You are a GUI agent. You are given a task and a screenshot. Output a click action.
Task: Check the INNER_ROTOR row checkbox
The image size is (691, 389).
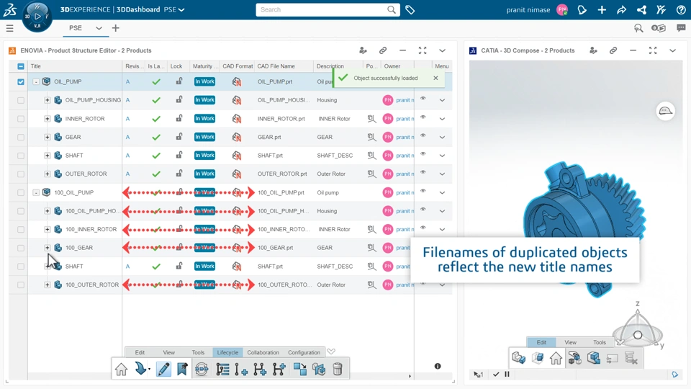pyautogui.click(x=21, y=119)
